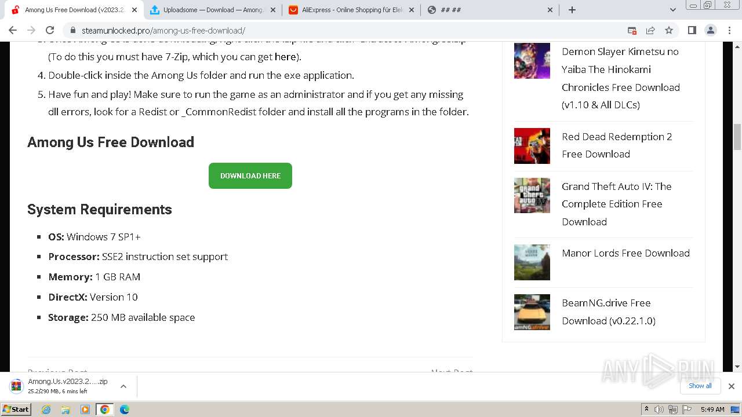
Task: Click the Grand Theft Auto IV thumbnail
Action: (532, 196)
